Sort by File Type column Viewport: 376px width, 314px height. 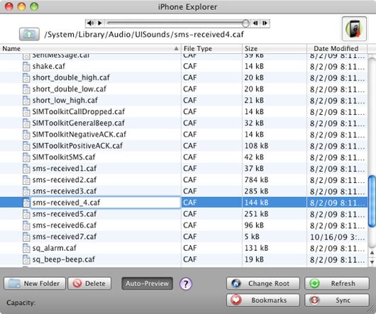(x=211, y=49)
